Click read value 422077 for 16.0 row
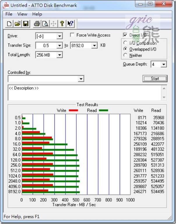Screen dimensions: 176x224 pyautogui.click(x=158, y=144)
